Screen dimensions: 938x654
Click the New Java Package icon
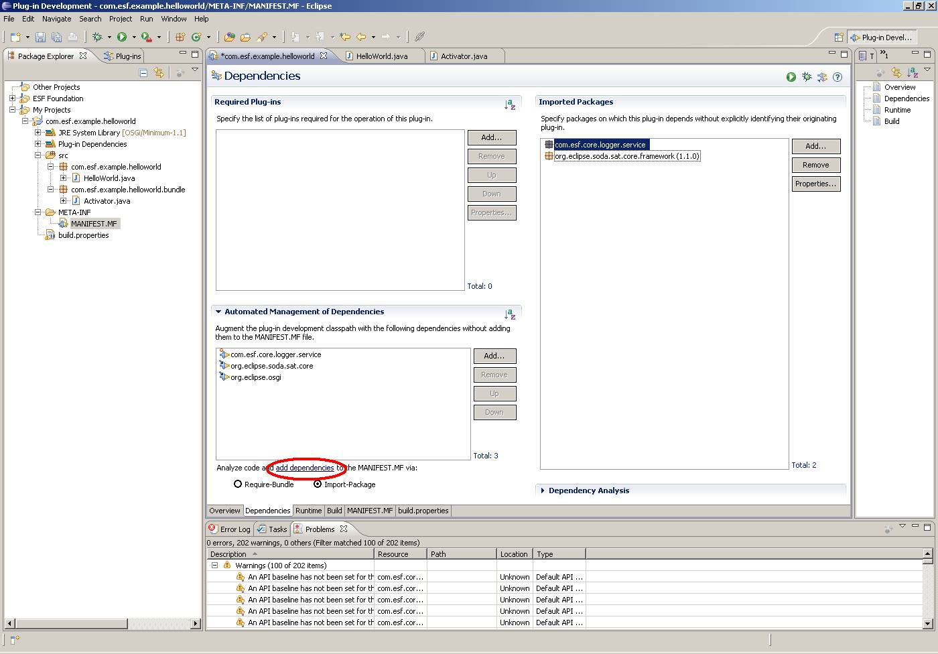(180, 37)
